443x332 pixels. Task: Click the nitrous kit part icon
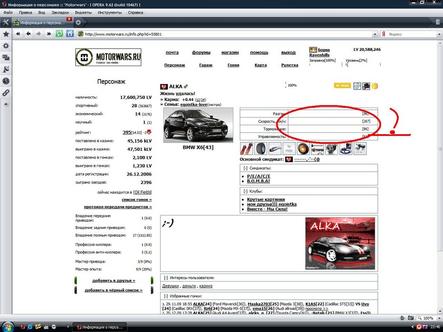360,149
